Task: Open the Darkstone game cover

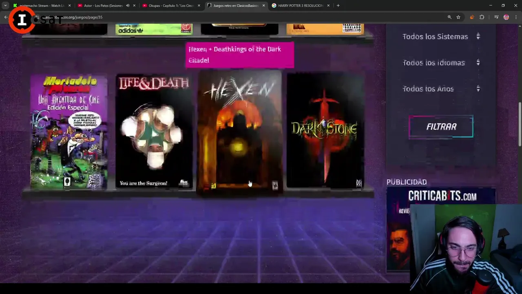Action: click(325, 131)
